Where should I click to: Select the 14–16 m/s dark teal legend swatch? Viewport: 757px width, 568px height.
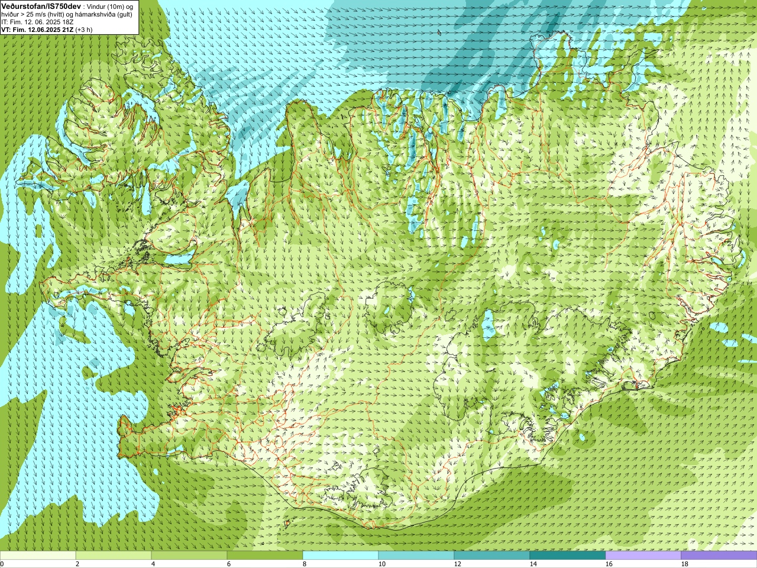tap(568, 556)
